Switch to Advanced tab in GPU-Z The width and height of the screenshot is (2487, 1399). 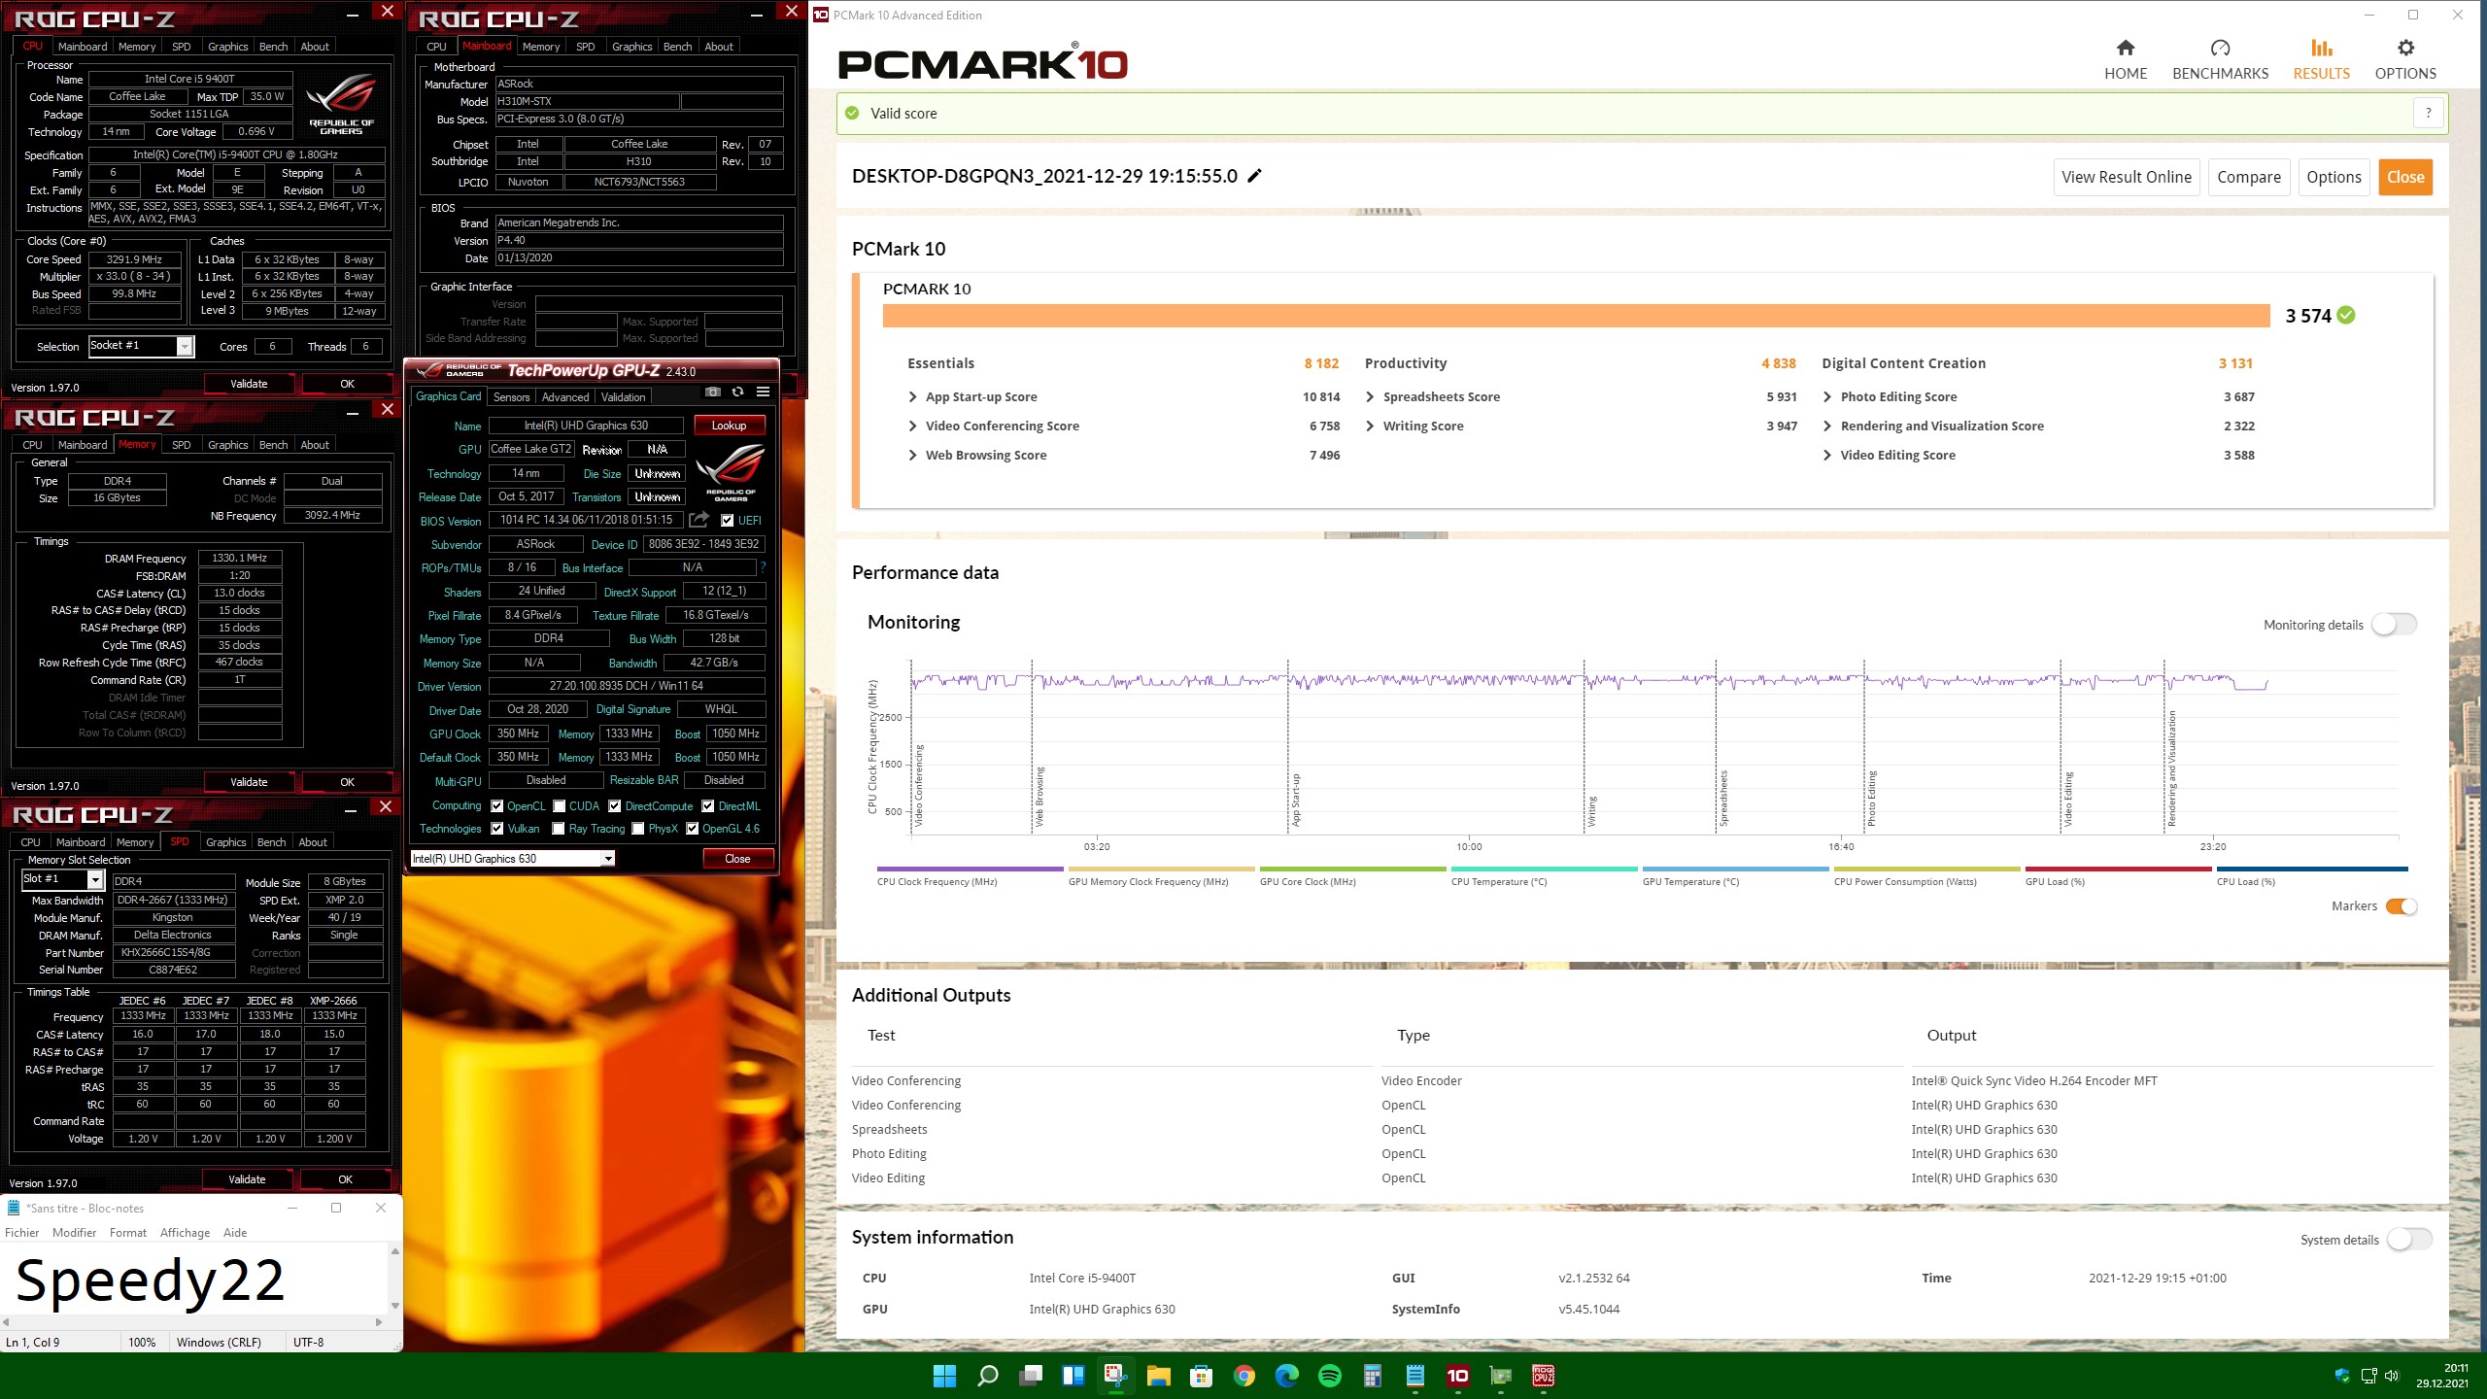pyautogui.click(x=565, y=397)
